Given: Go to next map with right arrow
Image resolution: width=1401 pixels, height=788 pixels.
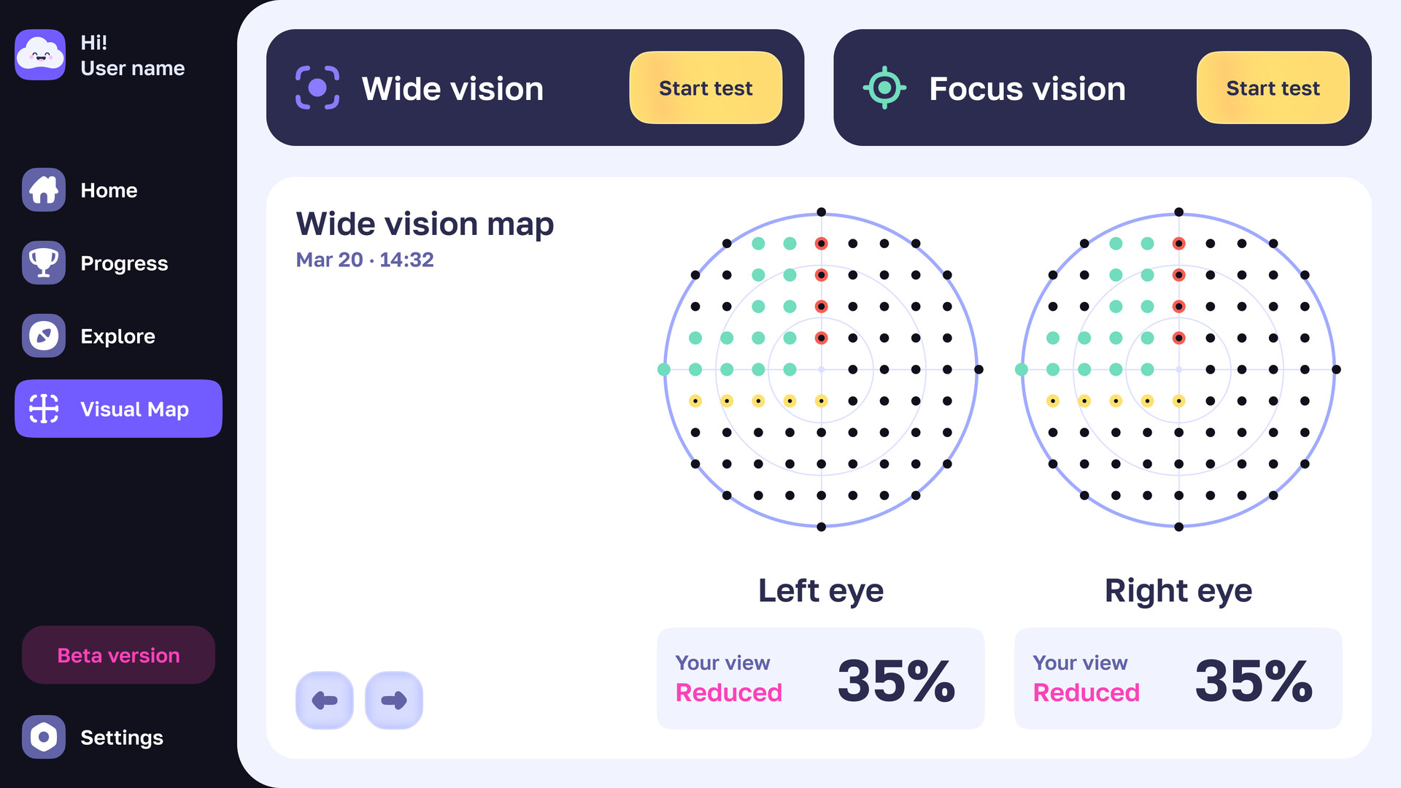Looking at the screenshot, I should (x=394, y=700).
